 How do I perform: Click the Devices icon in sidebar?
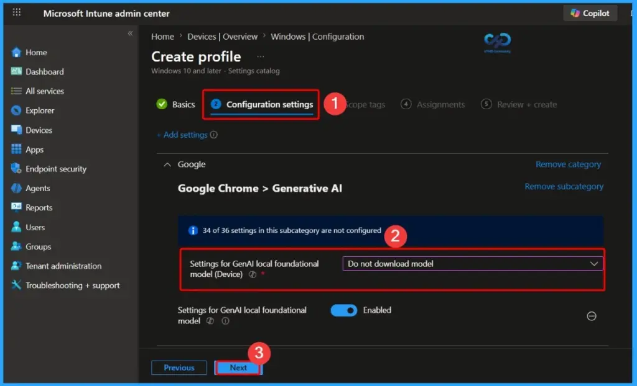[x=16, y=130]
